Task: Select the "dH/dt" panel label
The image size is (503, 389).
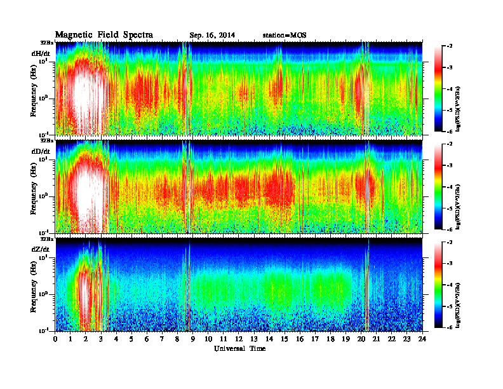Action: pos(41,53)
